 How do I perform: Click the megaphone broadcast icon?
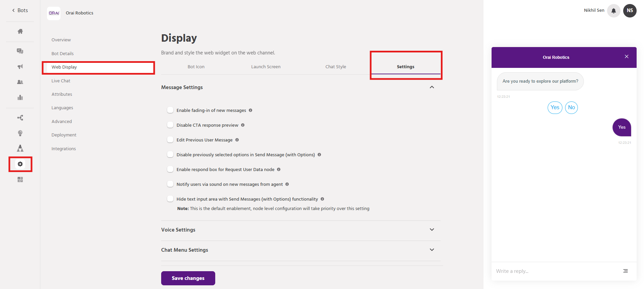[20, 67]
